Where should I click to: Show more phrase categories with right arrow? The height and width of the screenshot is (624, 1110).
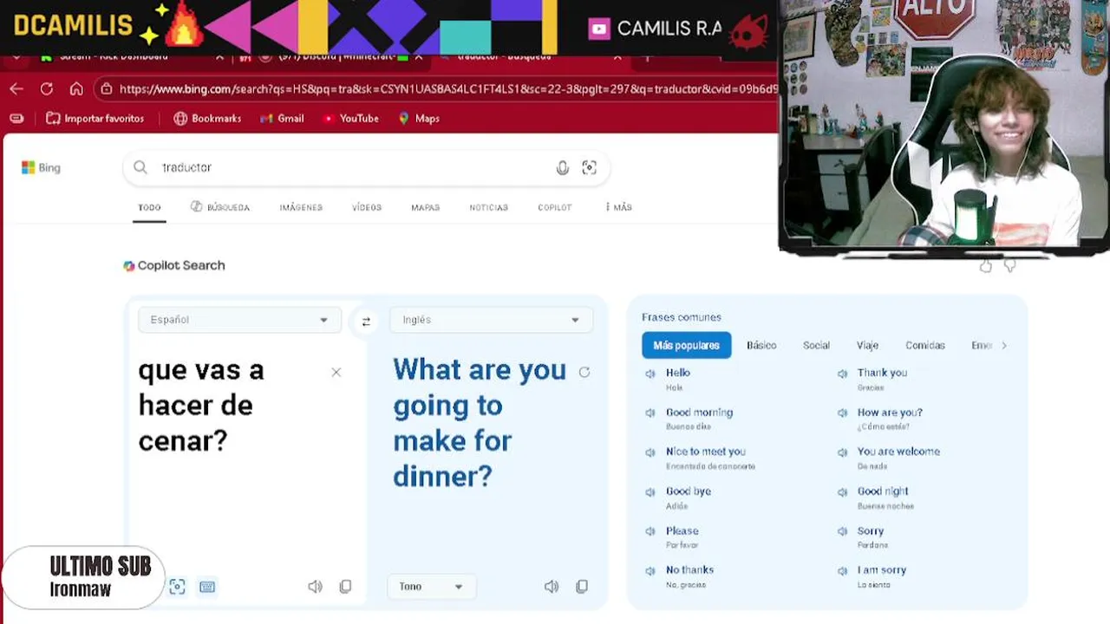(1004, 345)
